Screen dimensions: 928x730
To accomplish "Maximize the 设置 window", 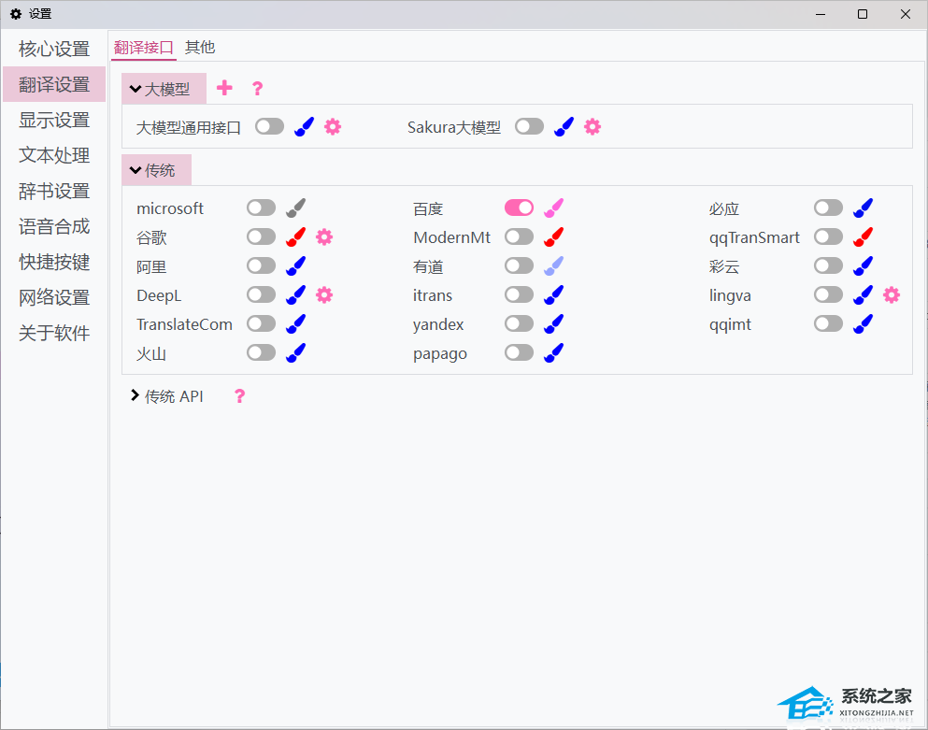I will coord(863,14).
